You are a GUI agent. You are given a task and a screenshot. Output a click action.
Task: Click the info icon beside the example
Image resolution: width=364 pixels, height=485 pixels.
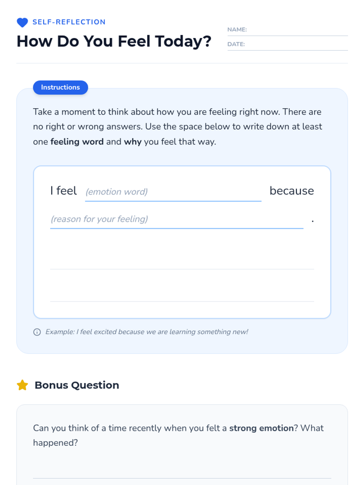tap(37, 332)
